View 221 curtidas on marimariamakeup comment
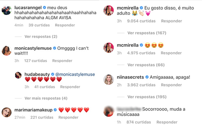The height and width of the screenshot is (126, 202). tap(42, 118)
